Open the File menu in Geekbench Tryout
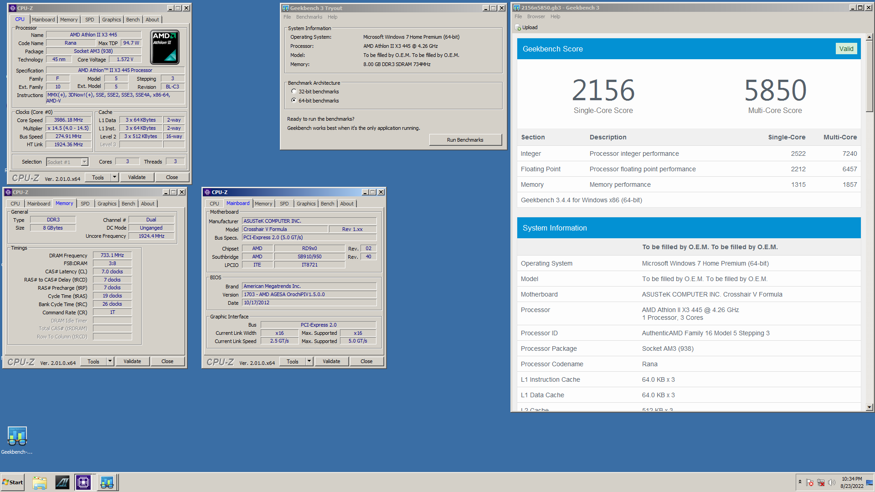Image resolution: width=875 pixels, height=492 pixels. (287, 17)
